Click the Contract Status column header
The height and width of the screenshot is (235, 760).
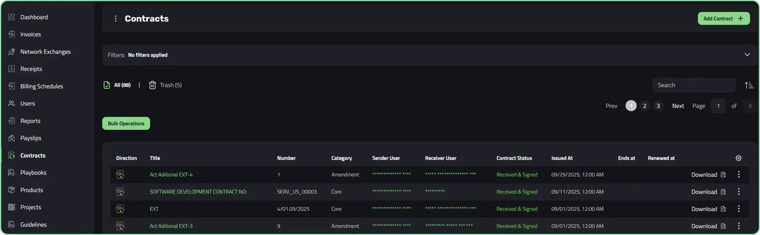coord(514,158)
